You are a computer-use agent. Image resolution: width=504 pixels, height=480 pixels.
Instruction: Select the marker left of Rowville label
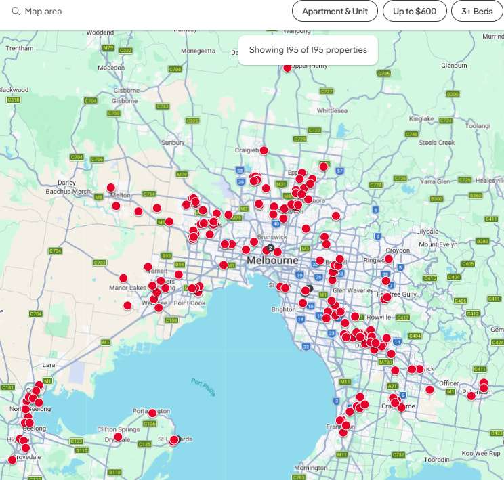tap(355, 317)
